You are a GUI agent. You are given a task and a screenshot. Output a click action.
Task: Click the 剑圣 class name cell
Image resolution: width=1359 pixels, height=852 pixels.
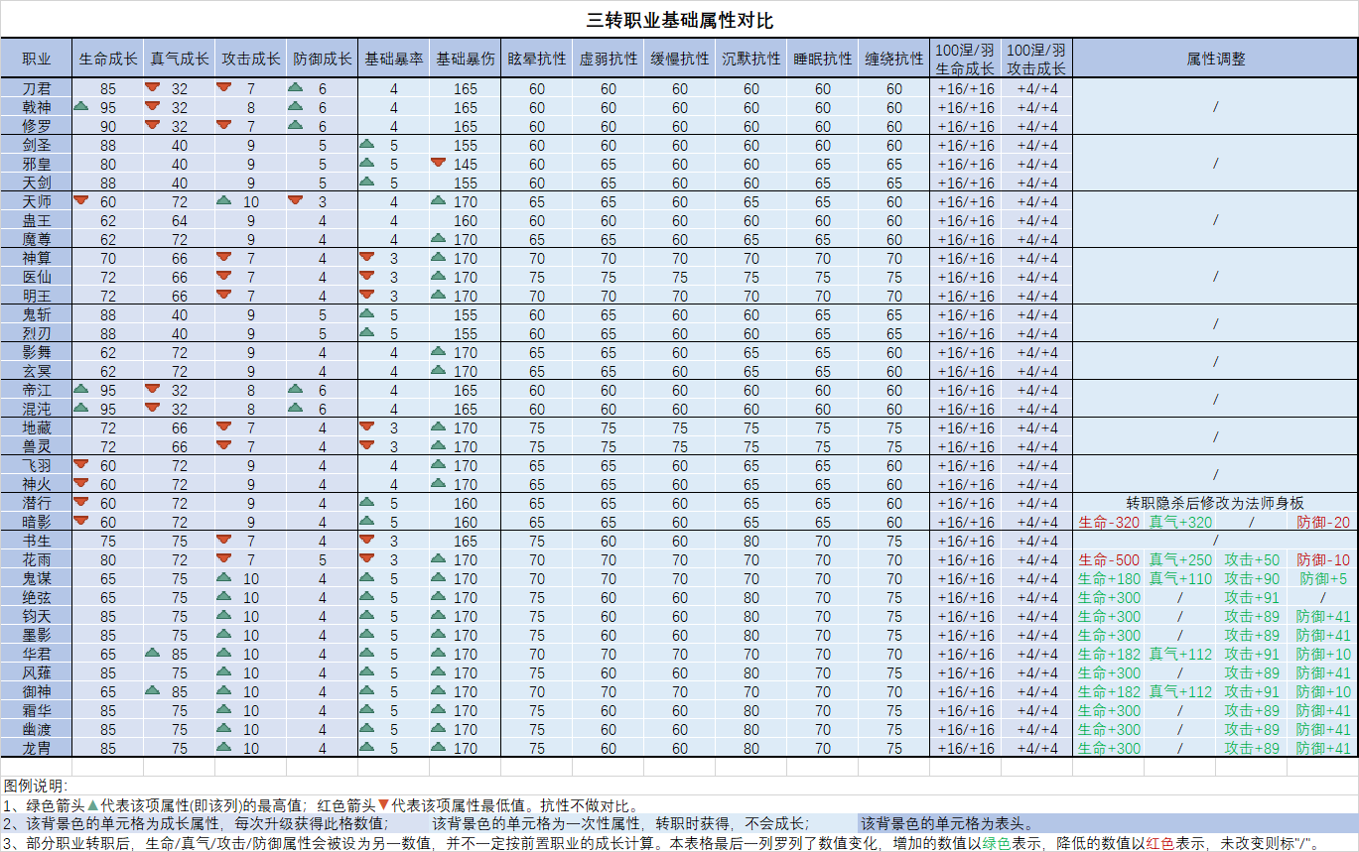coord(37,145)
